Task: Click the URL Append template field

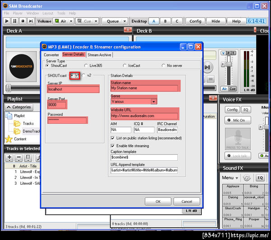Action: coord(145,170)
